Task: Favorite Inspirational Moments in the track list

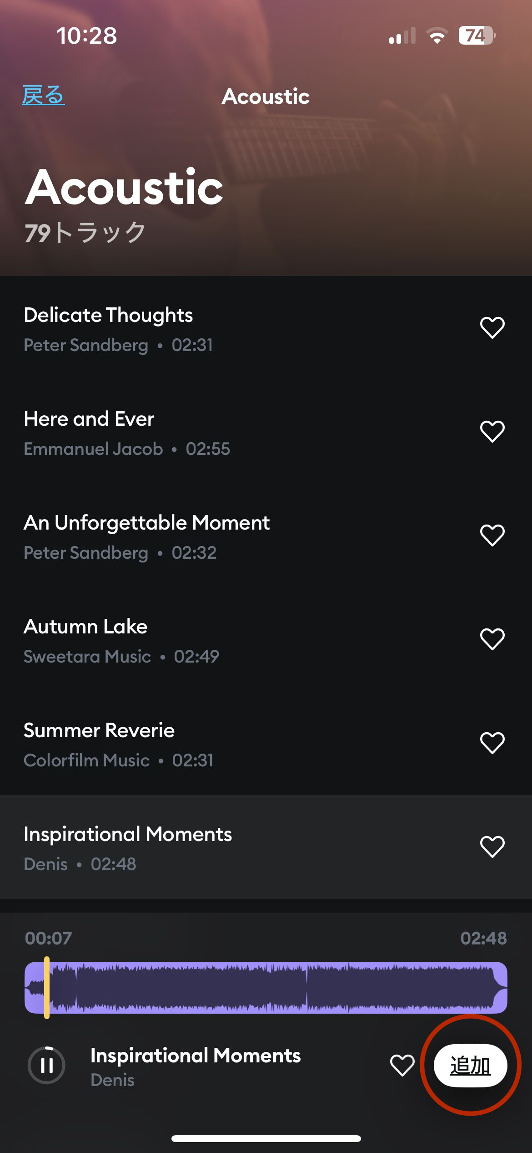Action: (x=492, y=847)
